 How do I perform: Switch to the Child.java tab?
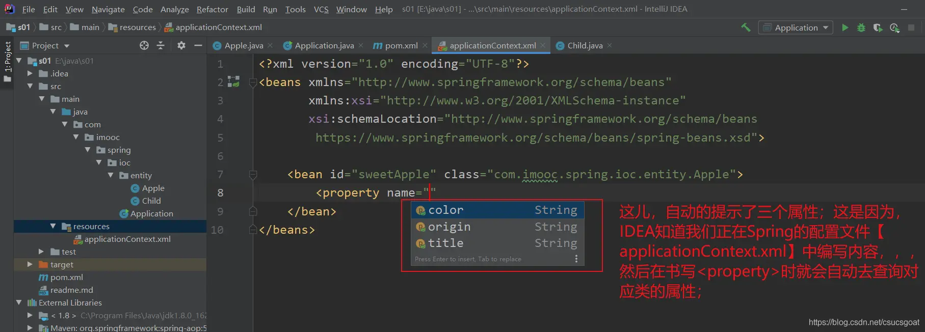[x=585, y=45]
